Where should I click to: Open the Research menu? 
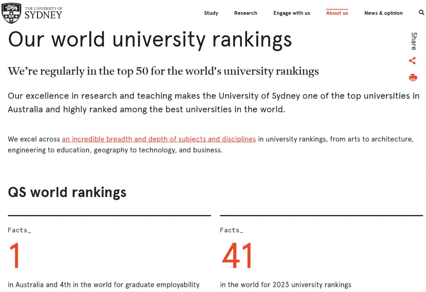point(246,13)
